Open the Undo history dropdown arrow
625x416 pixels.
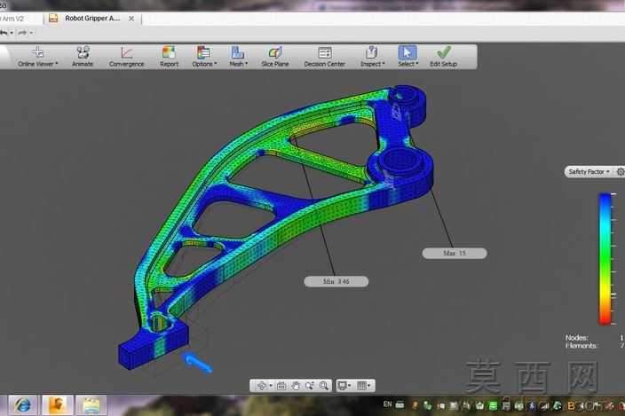[x=12, y=33]
